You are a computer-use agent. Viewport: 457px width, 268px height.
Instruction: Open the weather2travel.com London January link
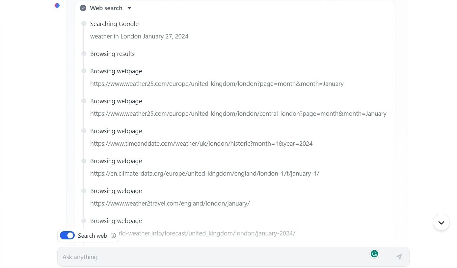(170, 203)
